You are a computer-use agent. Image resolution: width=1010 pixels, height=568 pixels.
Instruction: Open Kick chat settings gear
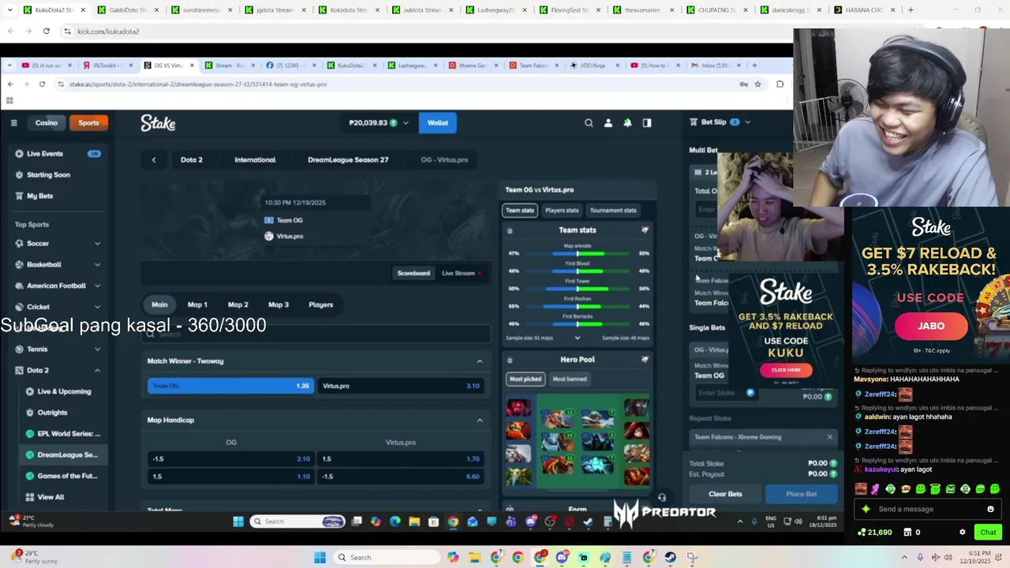(x=962, y=532)
